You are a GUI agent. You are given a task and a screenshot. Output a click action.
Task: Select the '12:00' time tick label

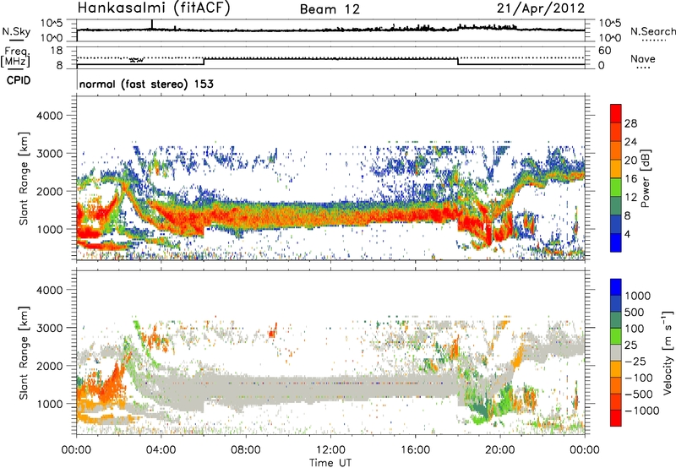pyautogui.click(x=330, y=450)
